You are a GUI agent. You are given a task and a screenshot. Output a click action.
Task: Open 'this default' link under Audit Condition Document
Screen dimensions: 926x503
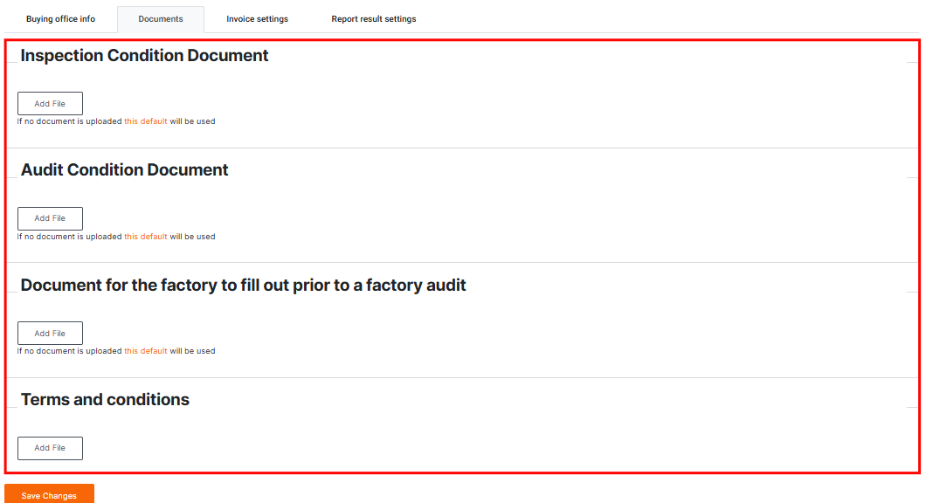click(x=145, y=237)
